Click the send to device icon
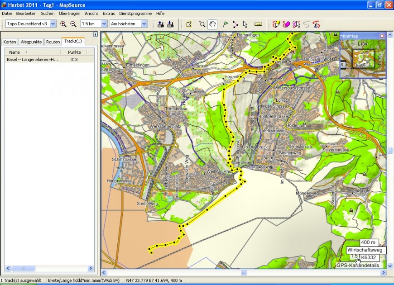 (161, 24)
